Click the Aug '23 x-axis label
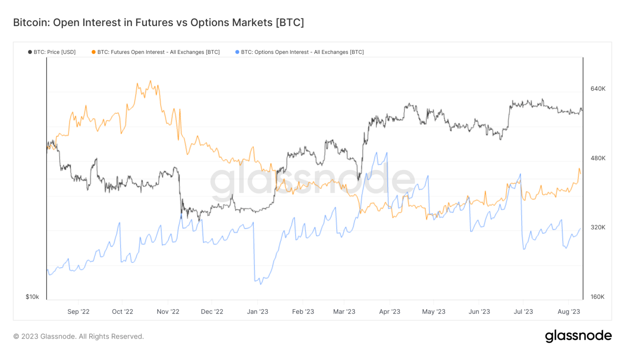The height and width of the screenshot is (352, 625). pos(568,312)
